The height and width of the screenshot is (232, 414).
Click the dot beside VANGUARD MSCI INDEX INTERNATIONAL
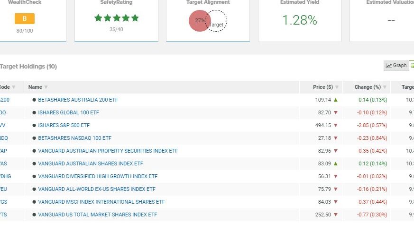pyautogui.click(x=34, y=202)
